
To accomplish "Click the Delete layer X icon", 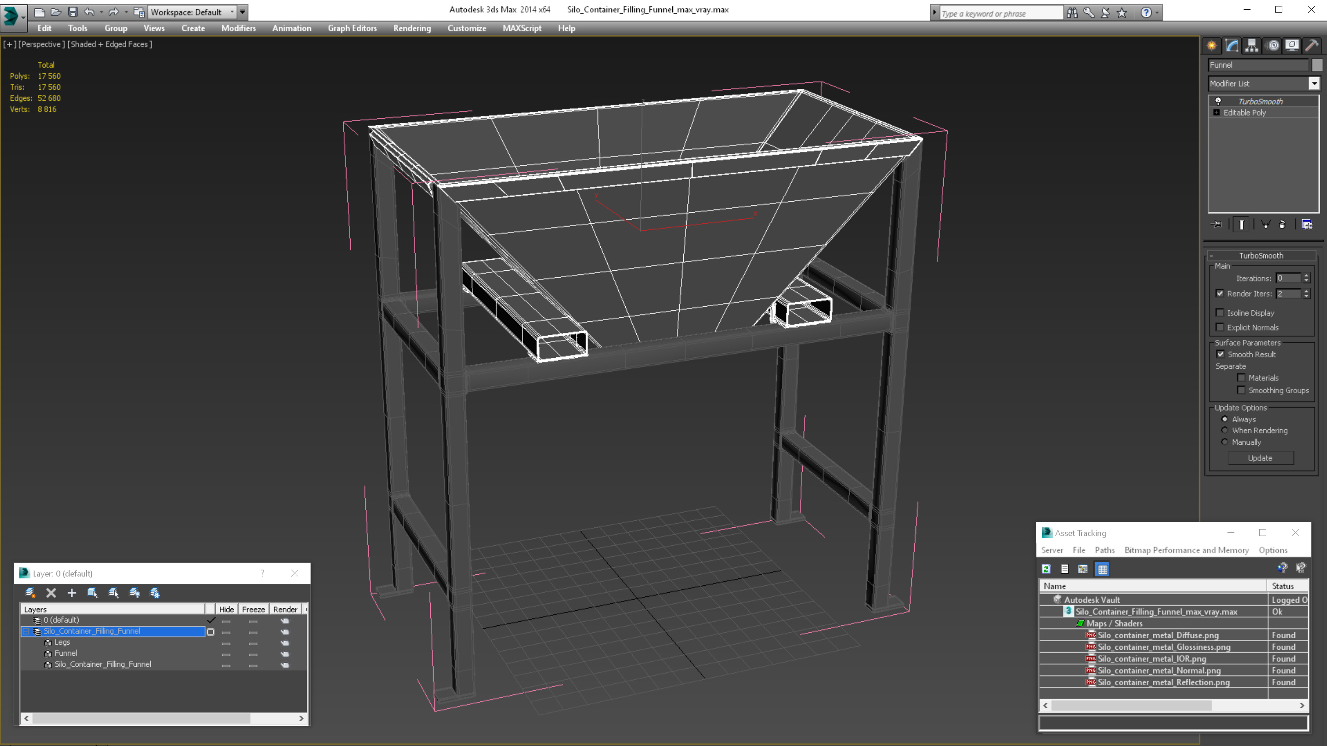I will 51,593.
